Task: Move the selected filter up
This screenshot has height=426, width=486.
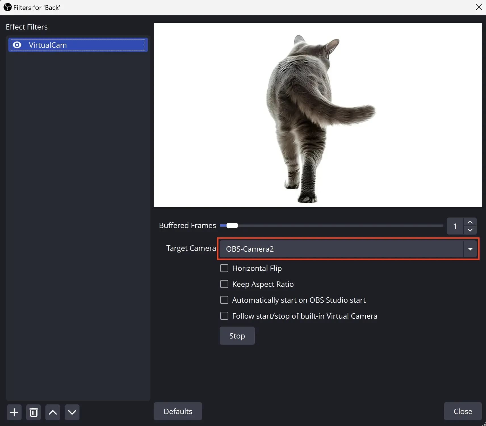Action: (x=53, y=412)
